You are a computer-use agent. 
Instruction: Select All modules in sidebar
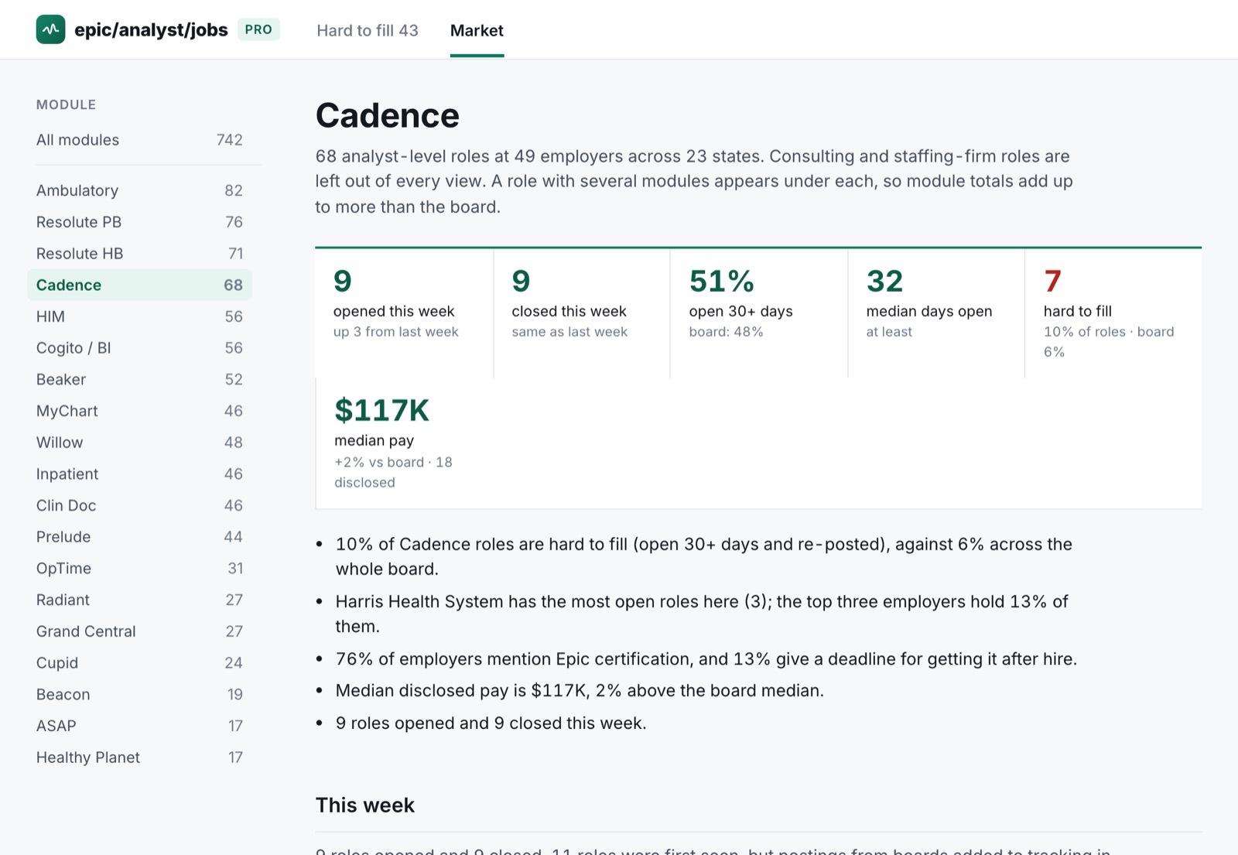tap(139, 140)
